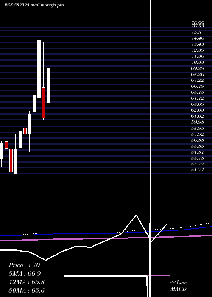Click the 51.71 price axis label
Viewport: 212px width, 297px height.
(198, 170)
